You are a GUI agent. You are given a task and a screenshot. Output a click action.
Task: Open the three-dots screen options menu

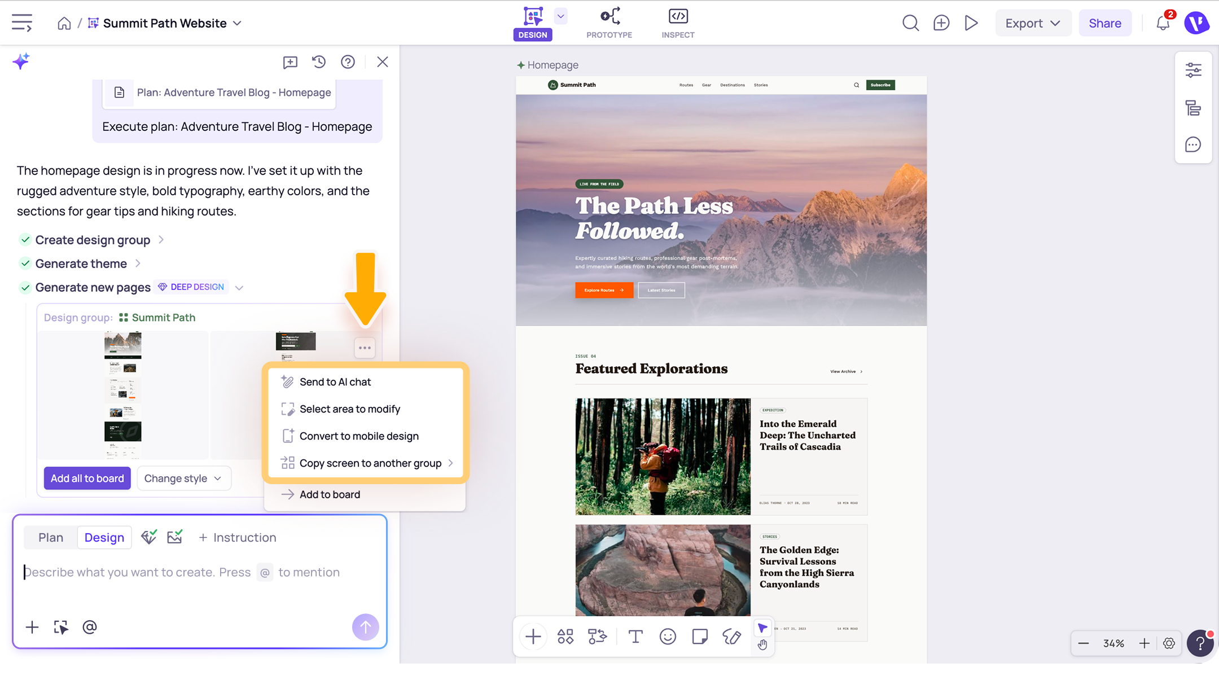(365, 348)
